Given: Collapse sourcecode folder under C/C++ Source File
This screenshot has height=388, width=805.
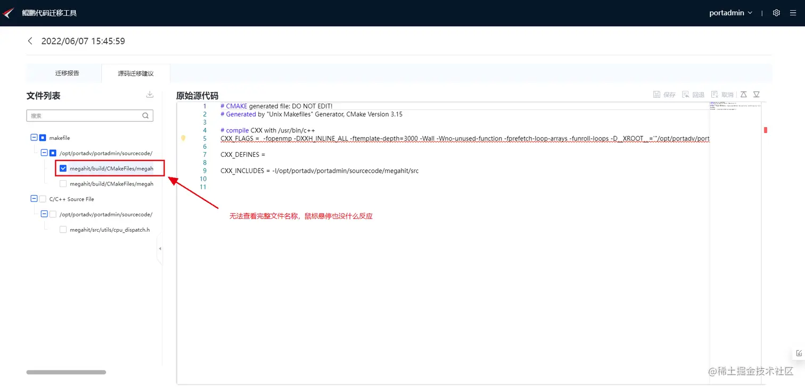Looking at the screenshot, I should [x=44, y=214].
